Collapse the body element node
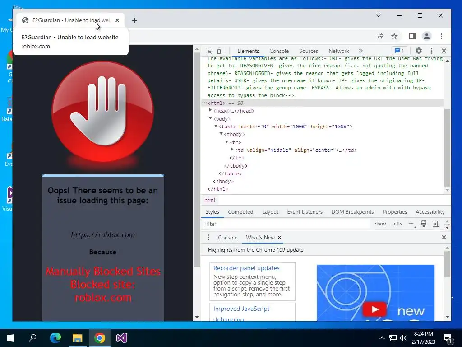 click(210, 118)
